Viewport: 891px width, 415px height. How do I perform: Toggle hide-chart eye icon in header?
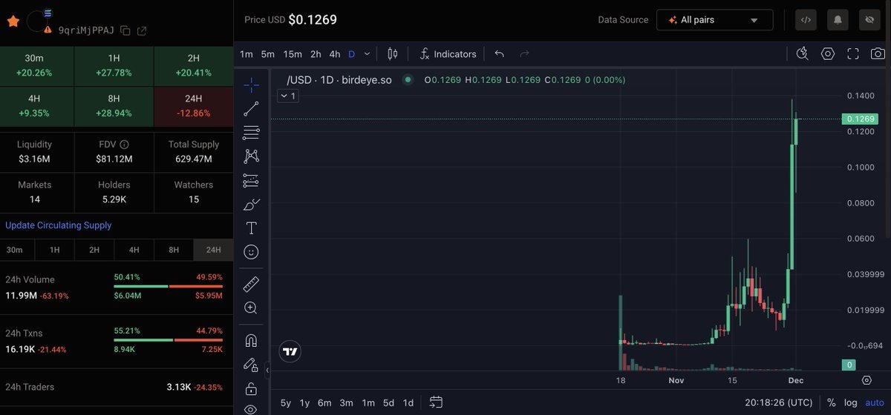pos(869,20)
